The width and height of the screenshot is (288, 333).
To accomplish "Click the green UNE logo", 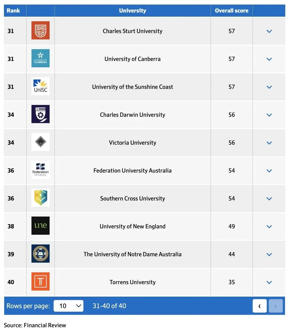I will [41, 226].
